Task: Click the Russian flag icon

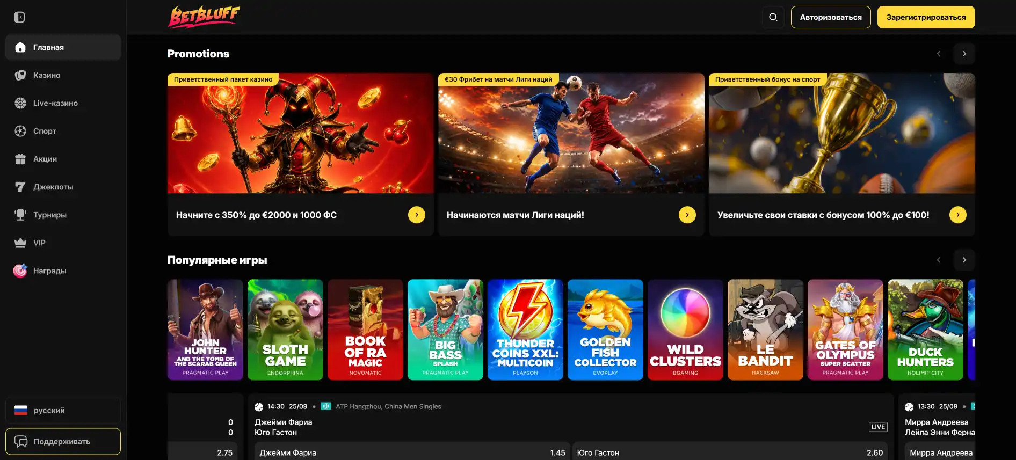Action: [x=21, y=411]
